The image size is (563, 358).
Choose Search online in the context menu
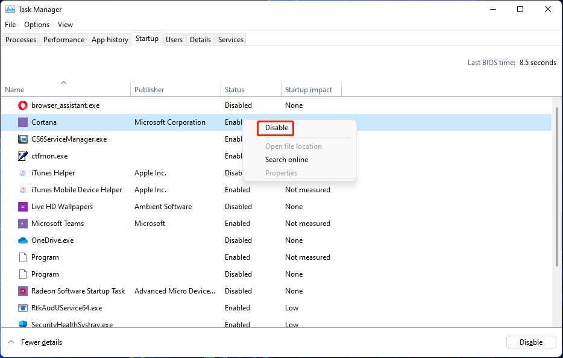pos(286,160)
